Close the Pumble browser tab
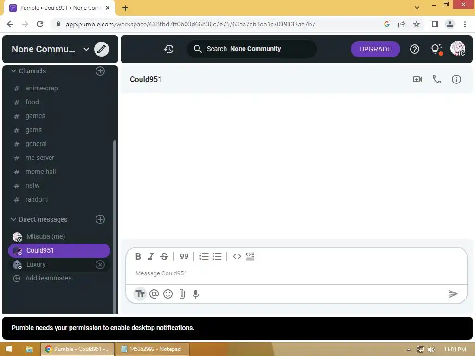The height and width of the screenshot is (356, 475). click(x=108, y=8)
